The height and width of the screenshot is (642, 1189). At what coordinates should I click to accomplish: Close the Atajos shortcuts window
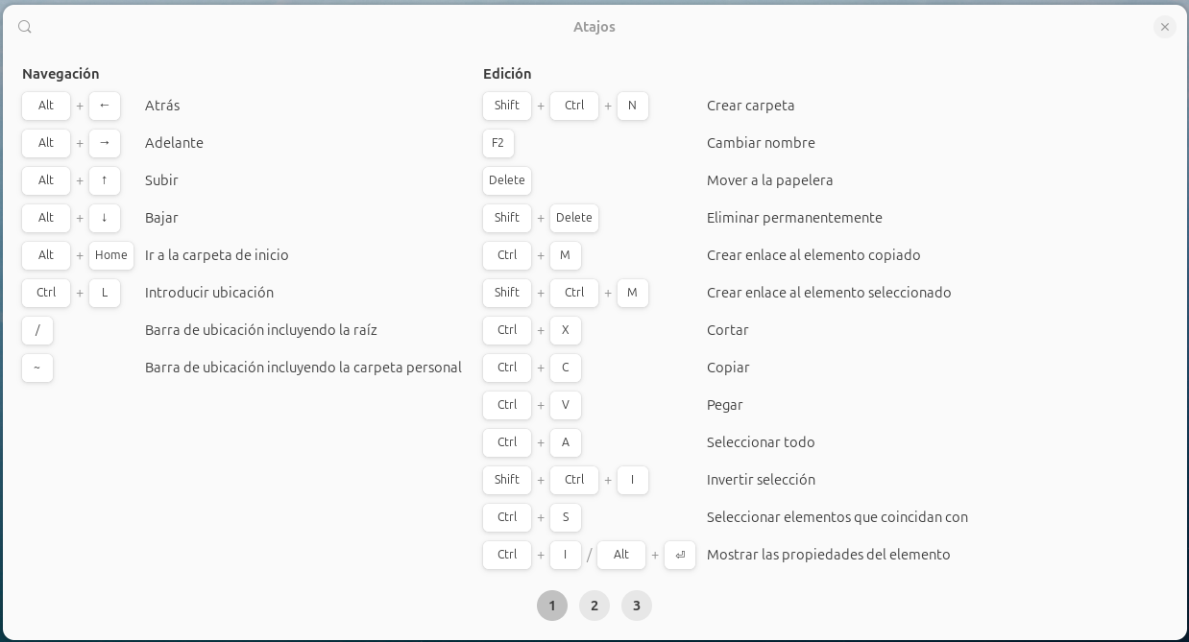tap(1164, 27)
